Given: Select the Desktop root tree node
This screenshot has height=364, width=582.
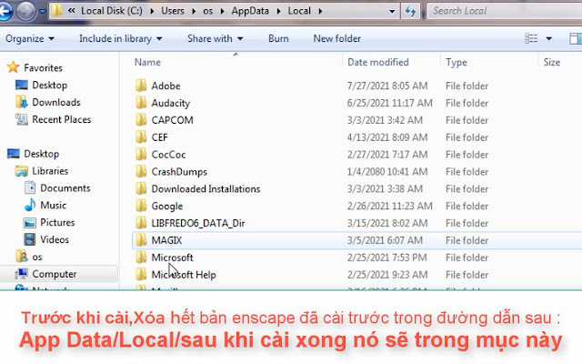Looking at the screenshot, I should pyautogui.click(x=33, y=154).
